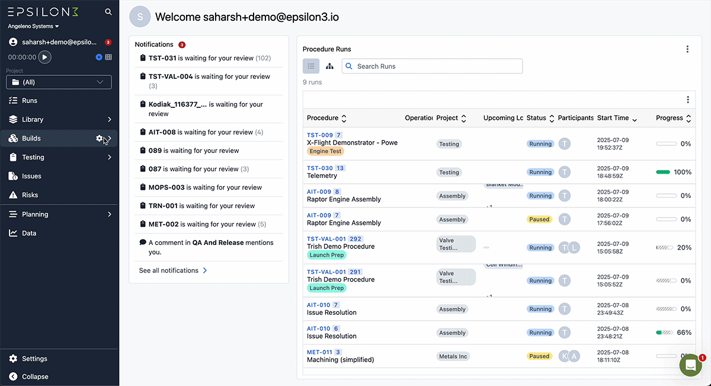Open the Builds gear settings icon

click(99, 138)
